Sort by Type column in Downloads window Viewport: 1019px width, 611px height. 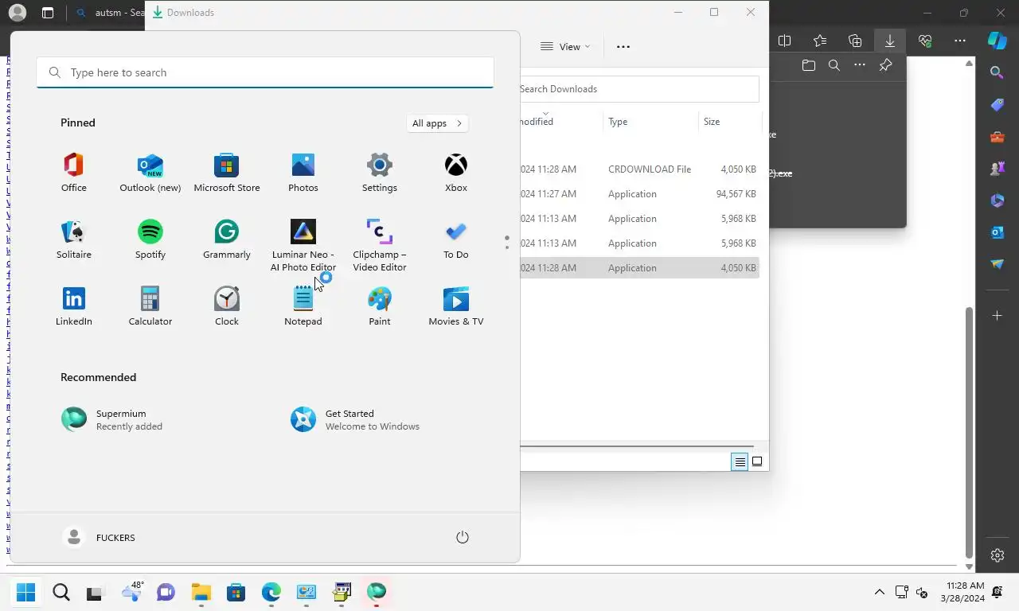pos(650,122)
